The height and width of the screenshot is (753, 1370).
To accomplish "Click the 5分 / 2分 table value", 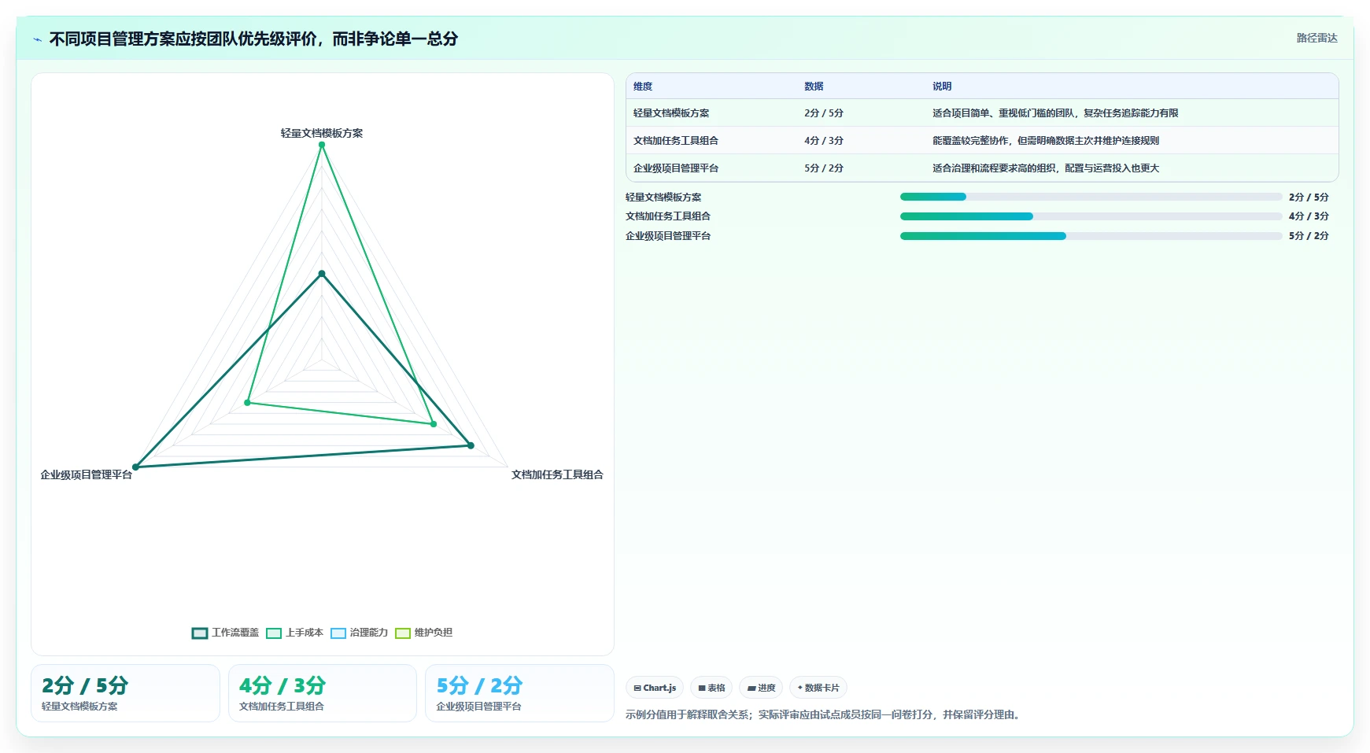I will click(x=824, y=168).
